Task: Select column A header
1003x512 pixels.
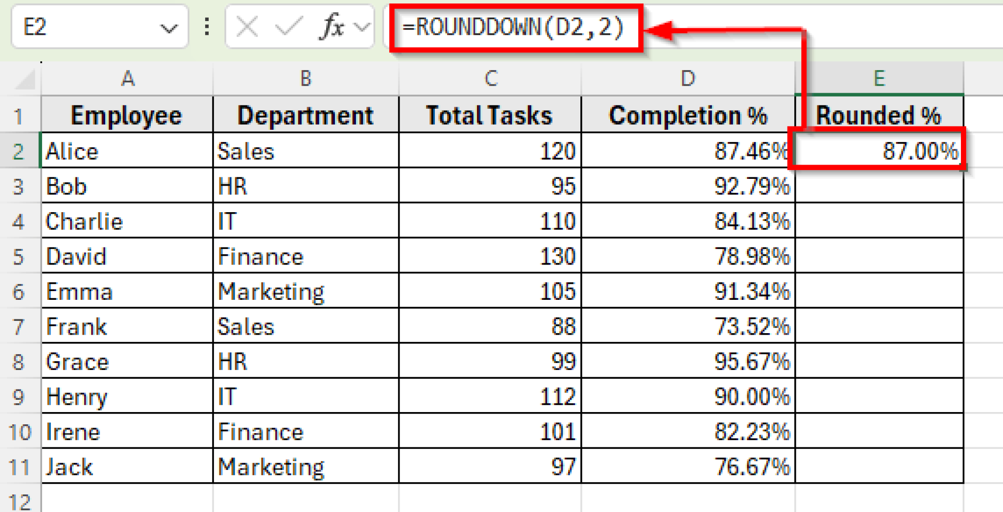Action: [127, 78]
